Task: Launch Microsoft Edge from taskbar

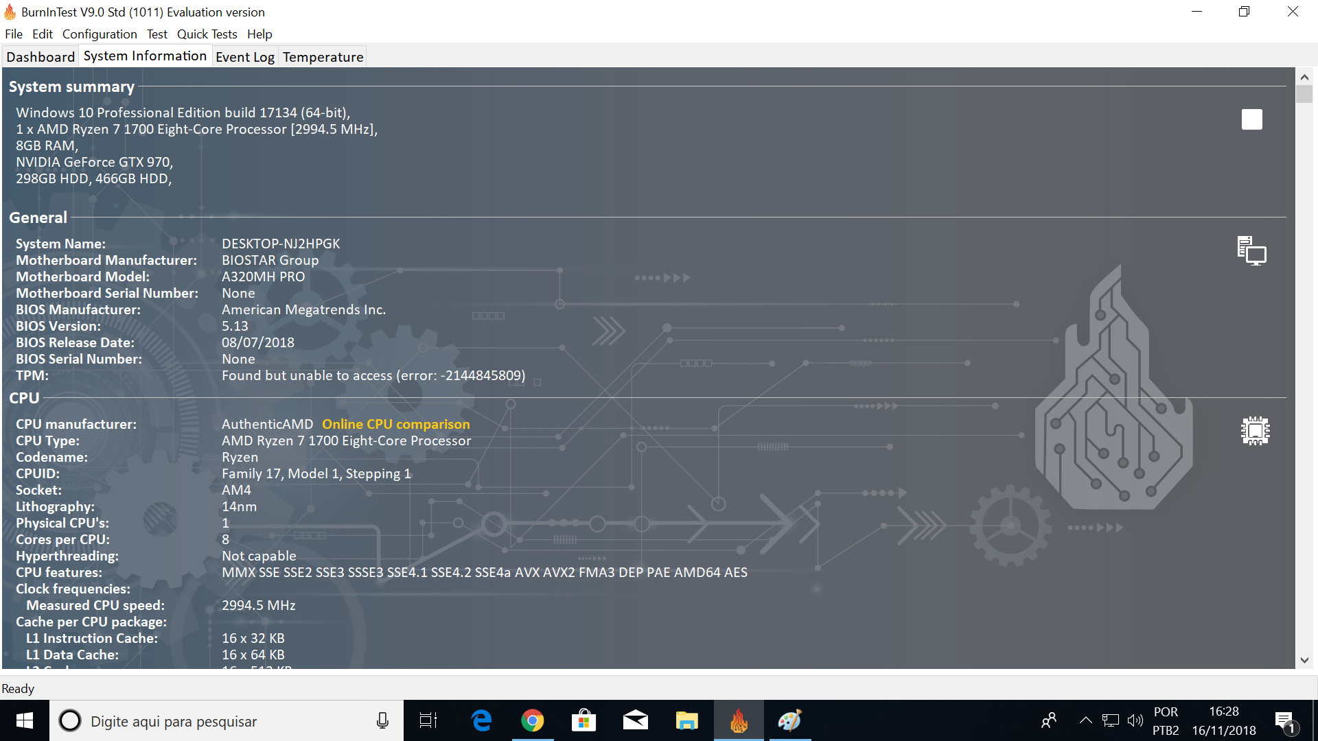Action: click(481, 720)
